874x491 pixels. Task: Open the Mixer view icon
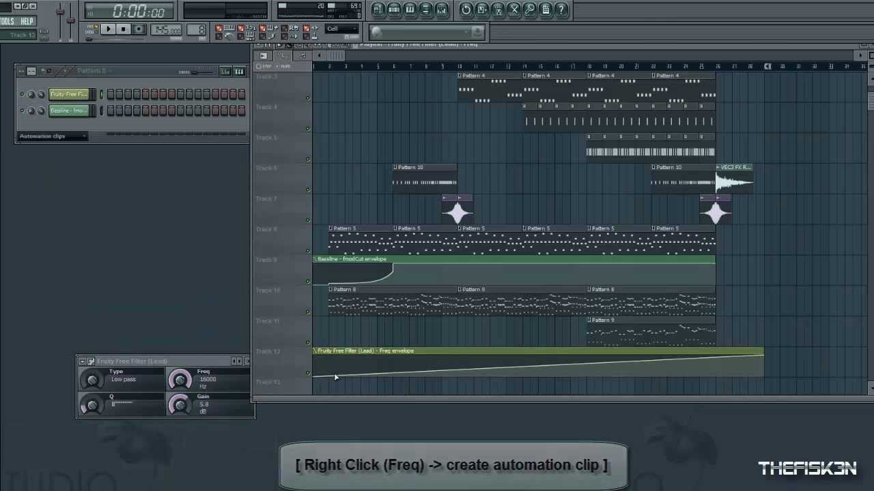point(441,10)
